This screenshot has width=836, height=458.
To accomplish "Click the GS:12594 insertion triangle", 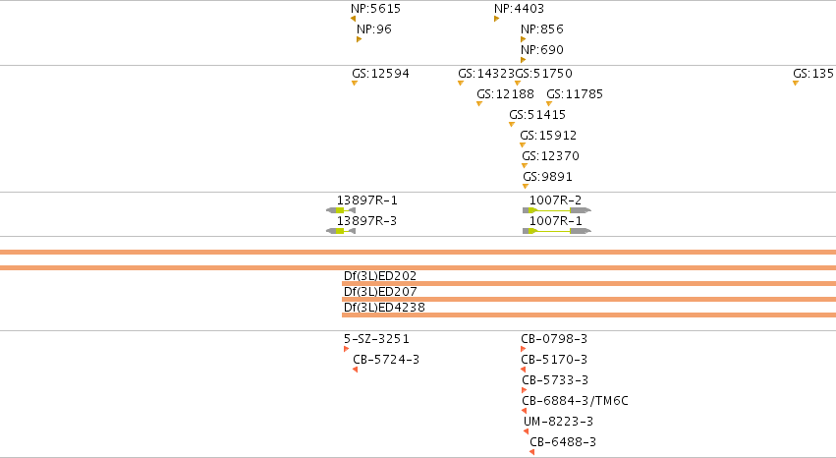I will pyautogui.click(x=355, y=84).
